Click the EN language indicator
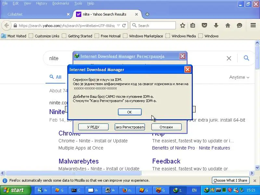This screenshot has height=195, width=260. point(194,190)
